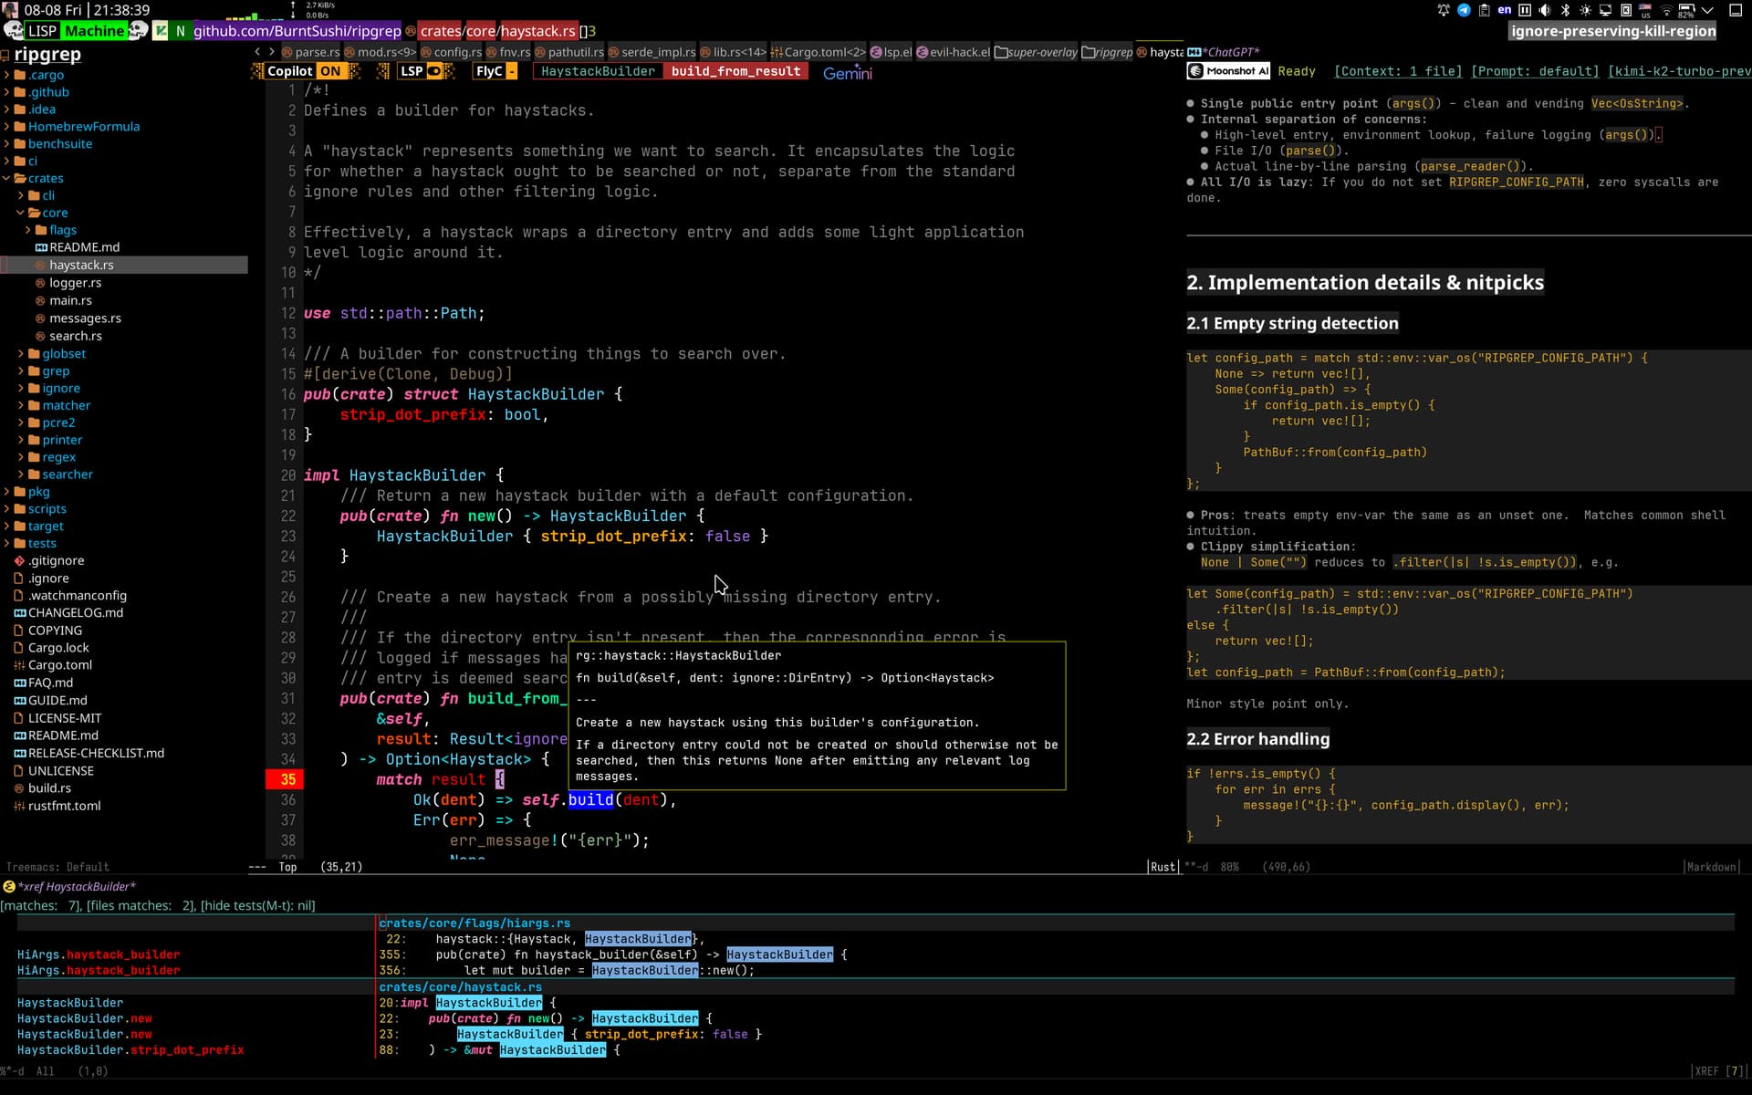
Task: Click the Gemini logo in header line
Action: coord(847,73)
